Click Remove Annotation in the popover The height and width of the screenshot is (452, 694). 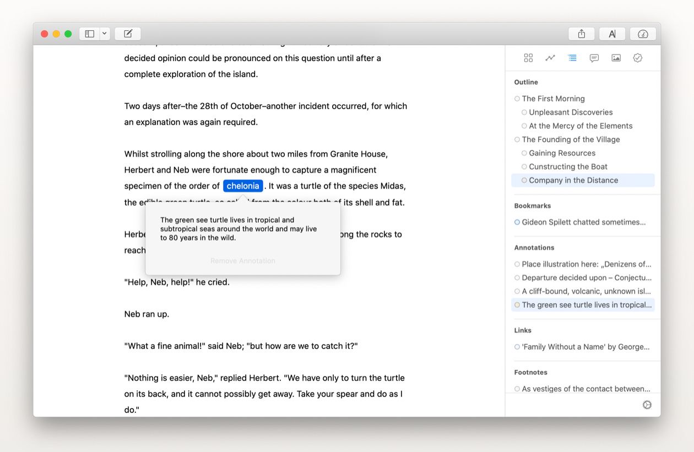click(x=243, y=261)
